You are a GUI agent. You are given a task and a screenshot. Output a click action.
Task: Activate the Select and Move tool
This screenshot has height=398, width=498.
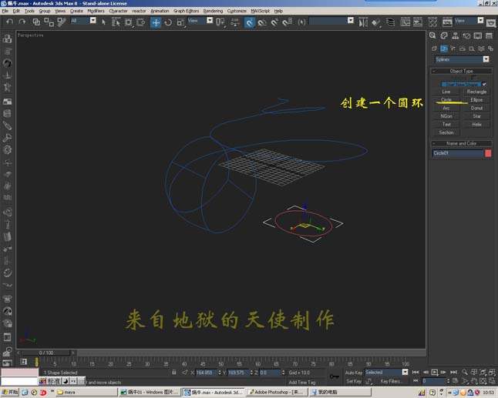point(156,22)
